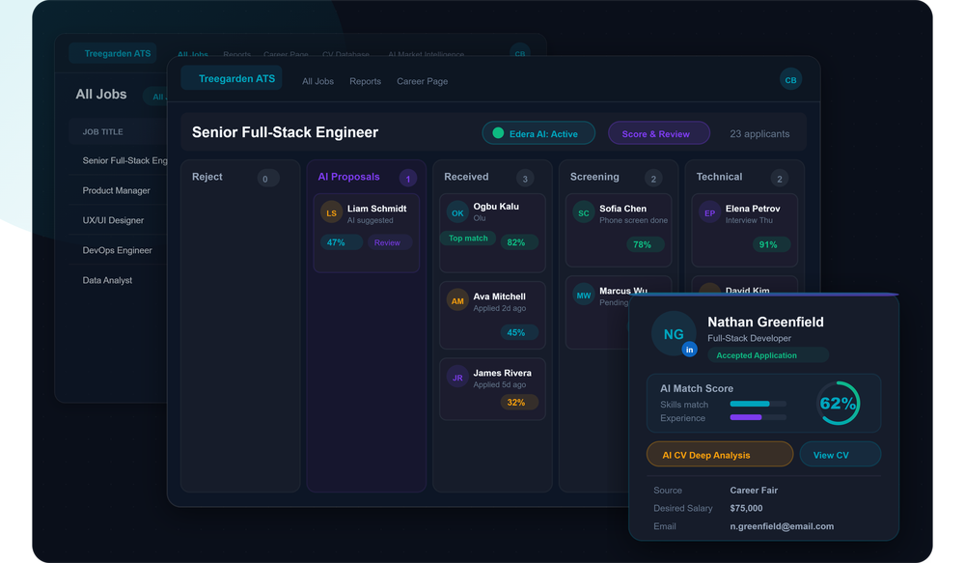The width and height of the screenshot is (965, 563).
Task: Click the NG avatar on the candidate detail card
Action: point(674,333)
